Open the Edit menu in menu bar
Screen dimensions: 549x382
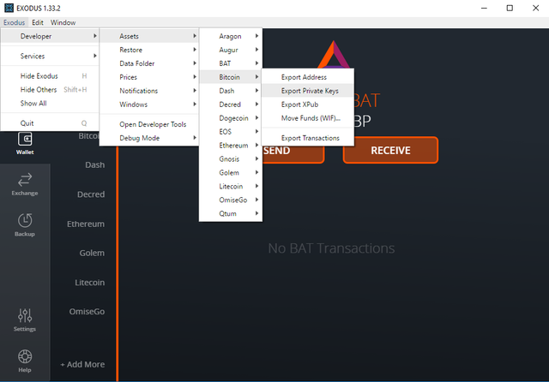(x=38, y=22)
